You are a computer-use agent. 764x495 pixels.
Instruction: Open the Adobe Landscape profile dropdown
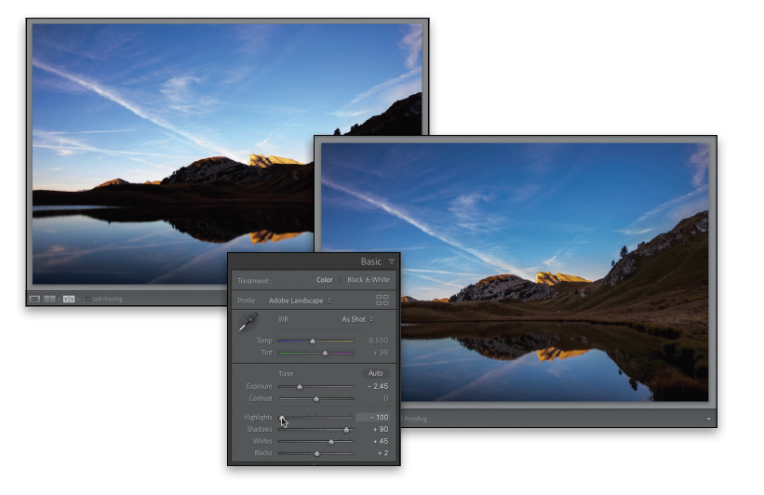point(300,301)
